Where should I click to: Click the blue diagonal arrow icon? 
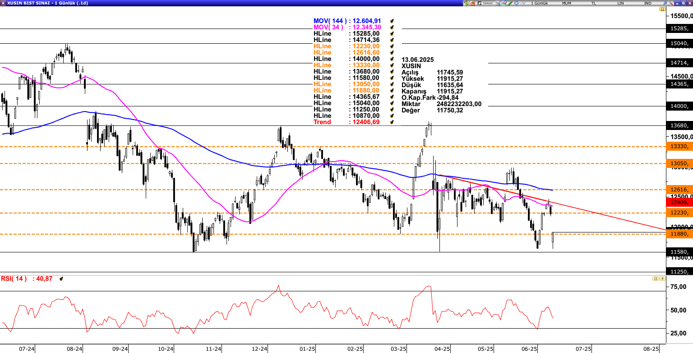coord(665,3)
